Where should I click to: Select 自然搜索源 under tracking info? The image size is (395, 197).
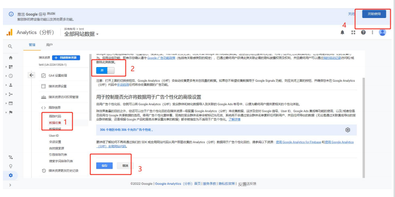tap(56, 148)
